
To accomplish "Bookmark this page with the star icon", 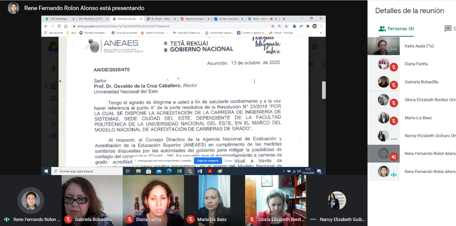I will 287,26.
